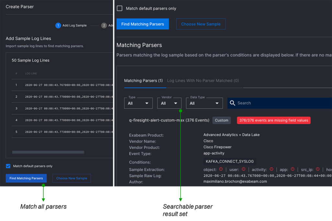Click the warning icon next to app field
Viewport: 332px width, 221px height.
pyautogui.click(x=292, y=169)
